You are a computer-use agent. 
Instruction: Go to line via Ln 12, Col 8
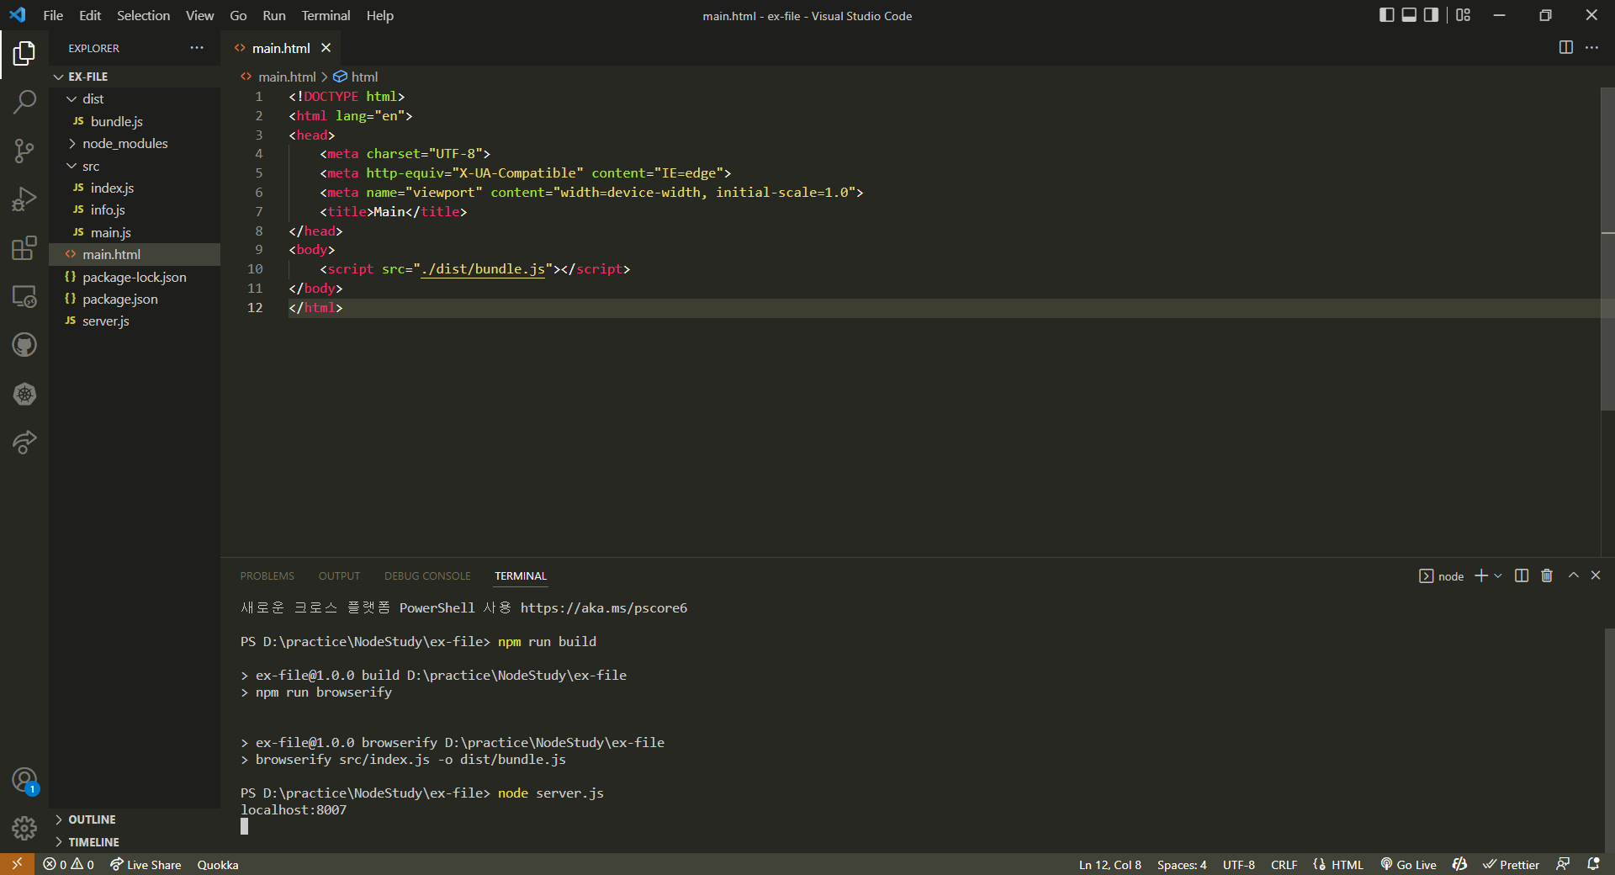pyautogui.click(x=1110, y=864)
